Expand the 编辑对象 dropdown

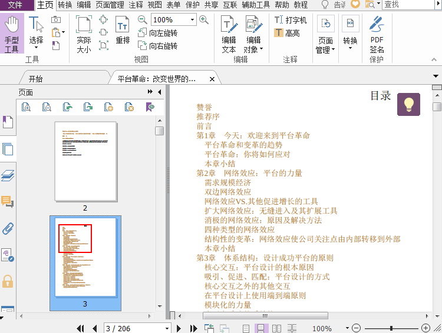point(261,49)
